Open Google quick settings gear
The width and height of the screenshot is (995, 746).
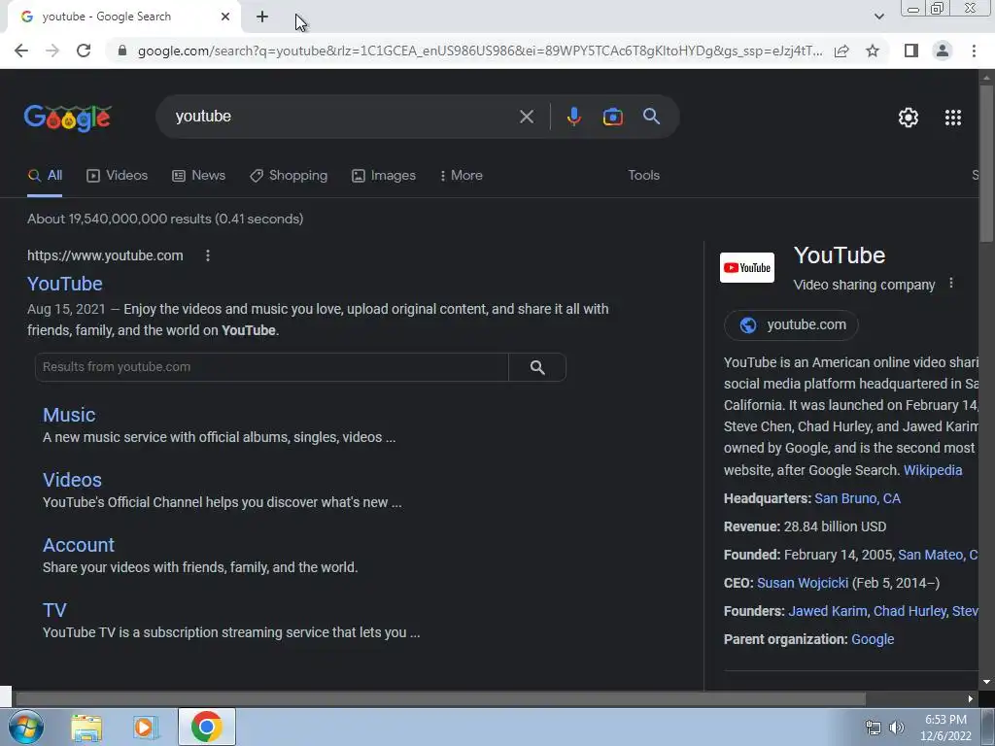pyautogui.click(x=909, y=118)
